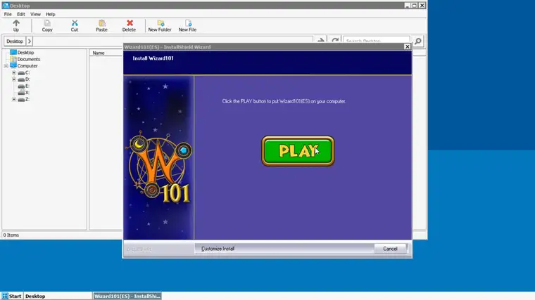Switch to Desktop taskbar item
Viewport: 535px width, 300px height.
pyautogui.click(x=57, y=296)
